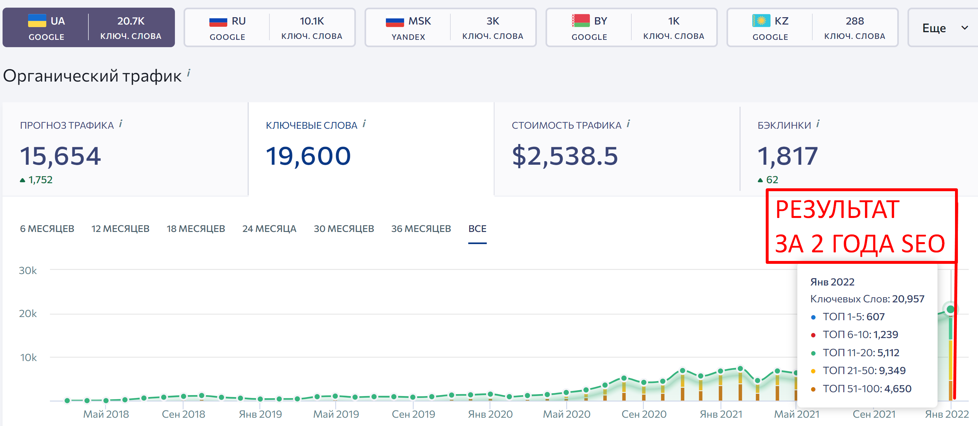Switch to the 6 месяцев range
The image size is (978, 426).
point(47,228)
